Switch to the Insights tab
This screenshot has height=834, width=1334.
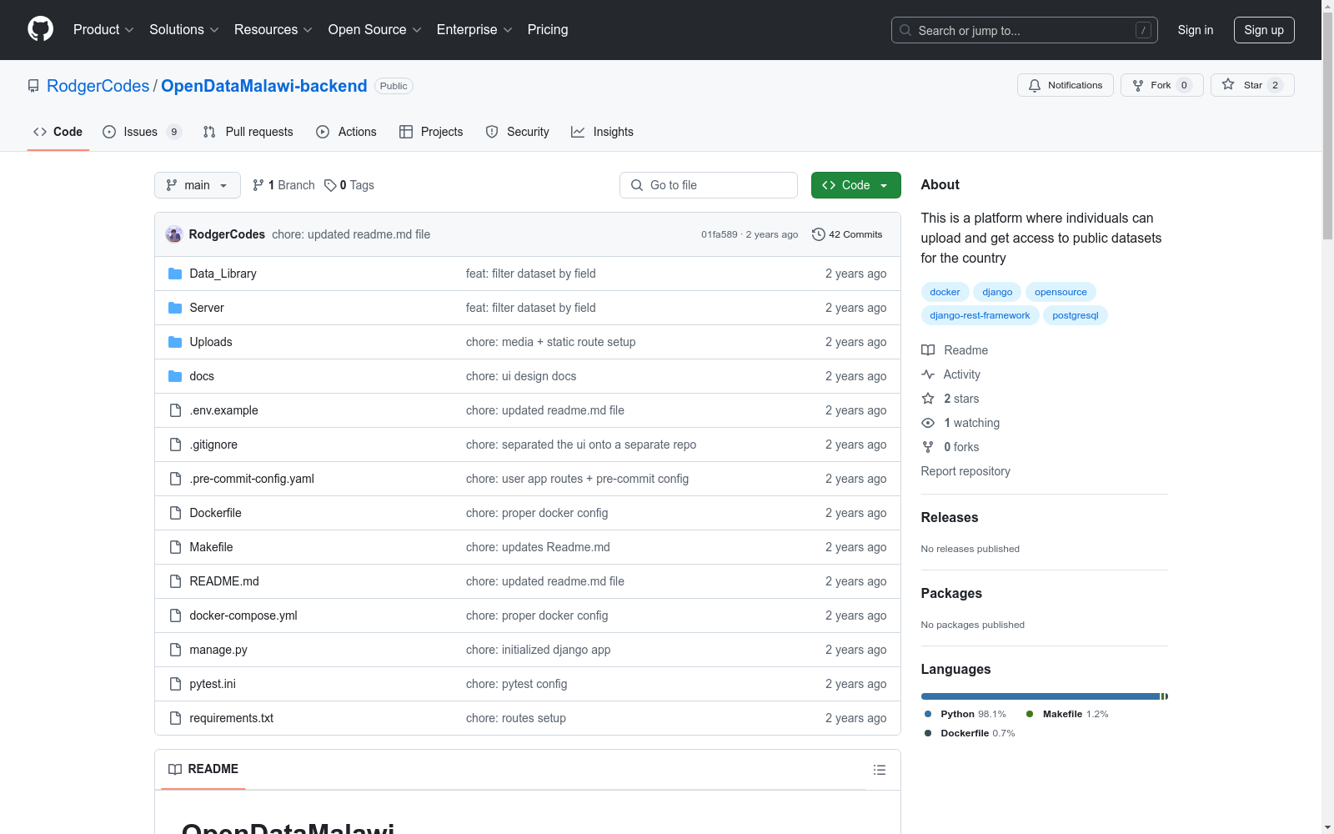point(602,132)
